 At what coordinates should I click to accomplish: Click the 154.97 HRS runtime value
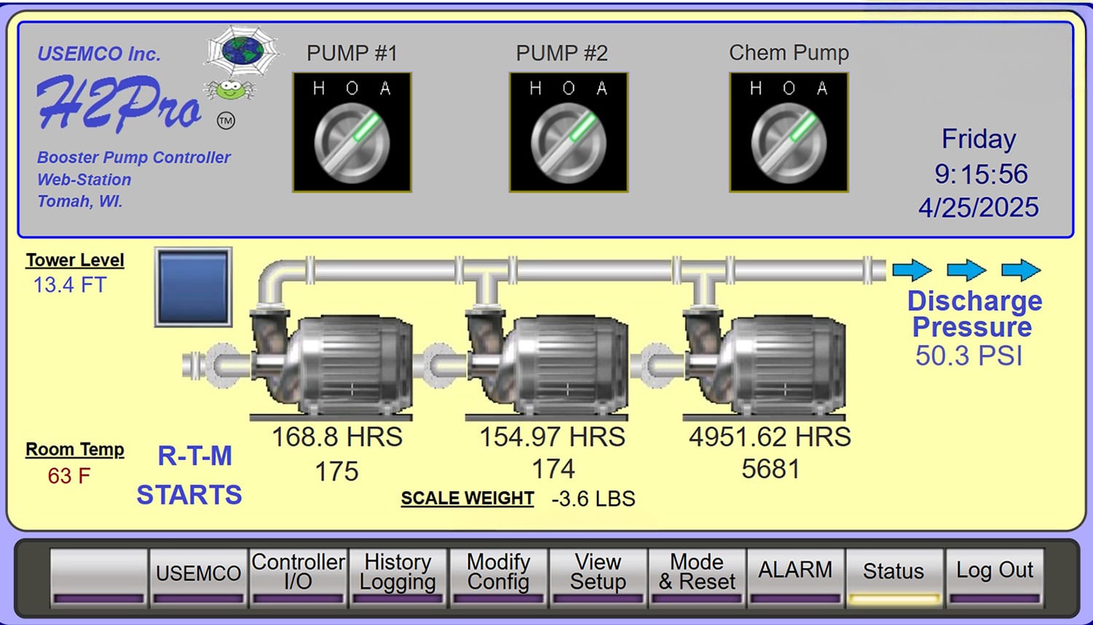click(x=552, y=437)
